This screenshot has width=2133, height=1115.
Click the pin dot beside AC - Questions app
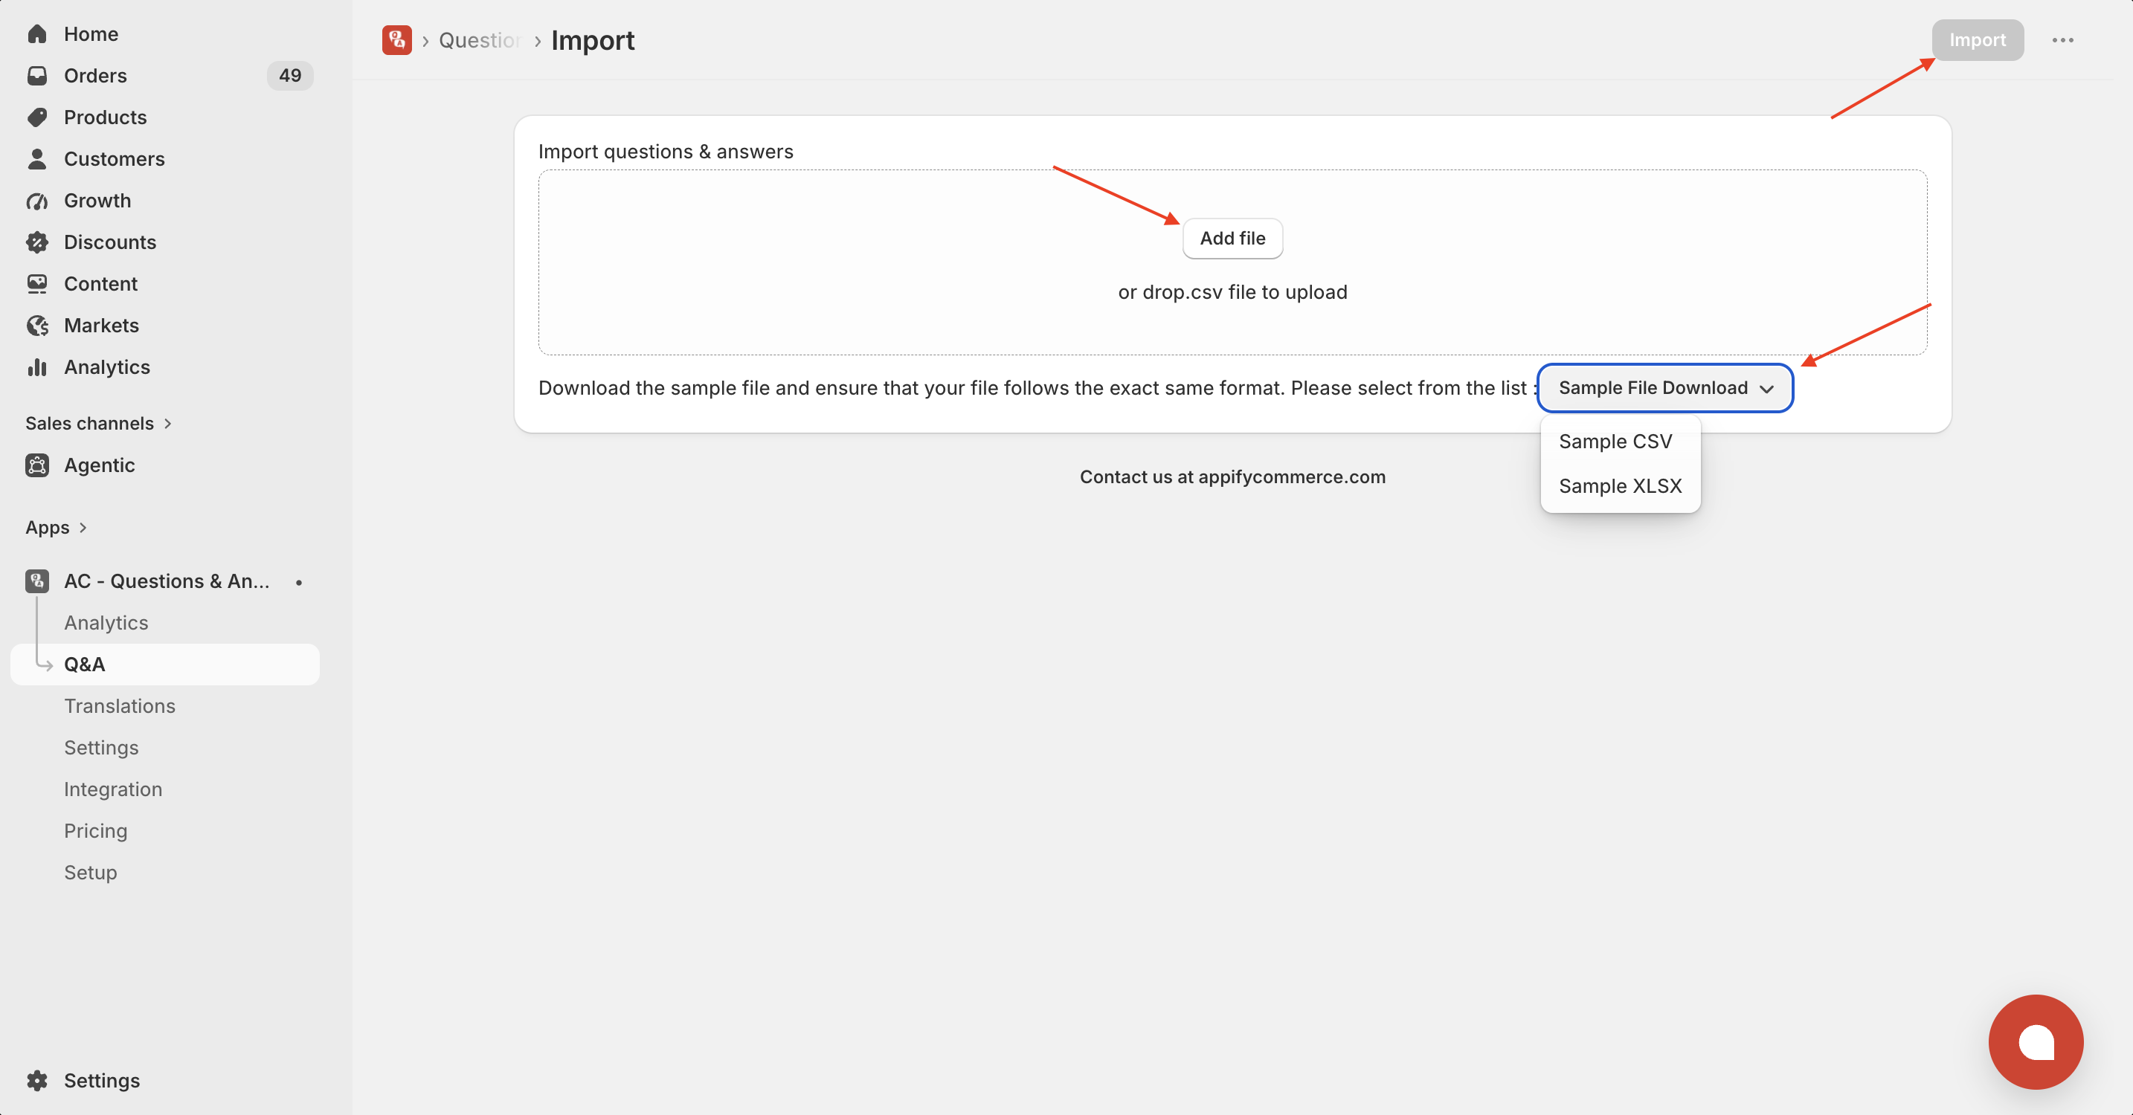299,582
